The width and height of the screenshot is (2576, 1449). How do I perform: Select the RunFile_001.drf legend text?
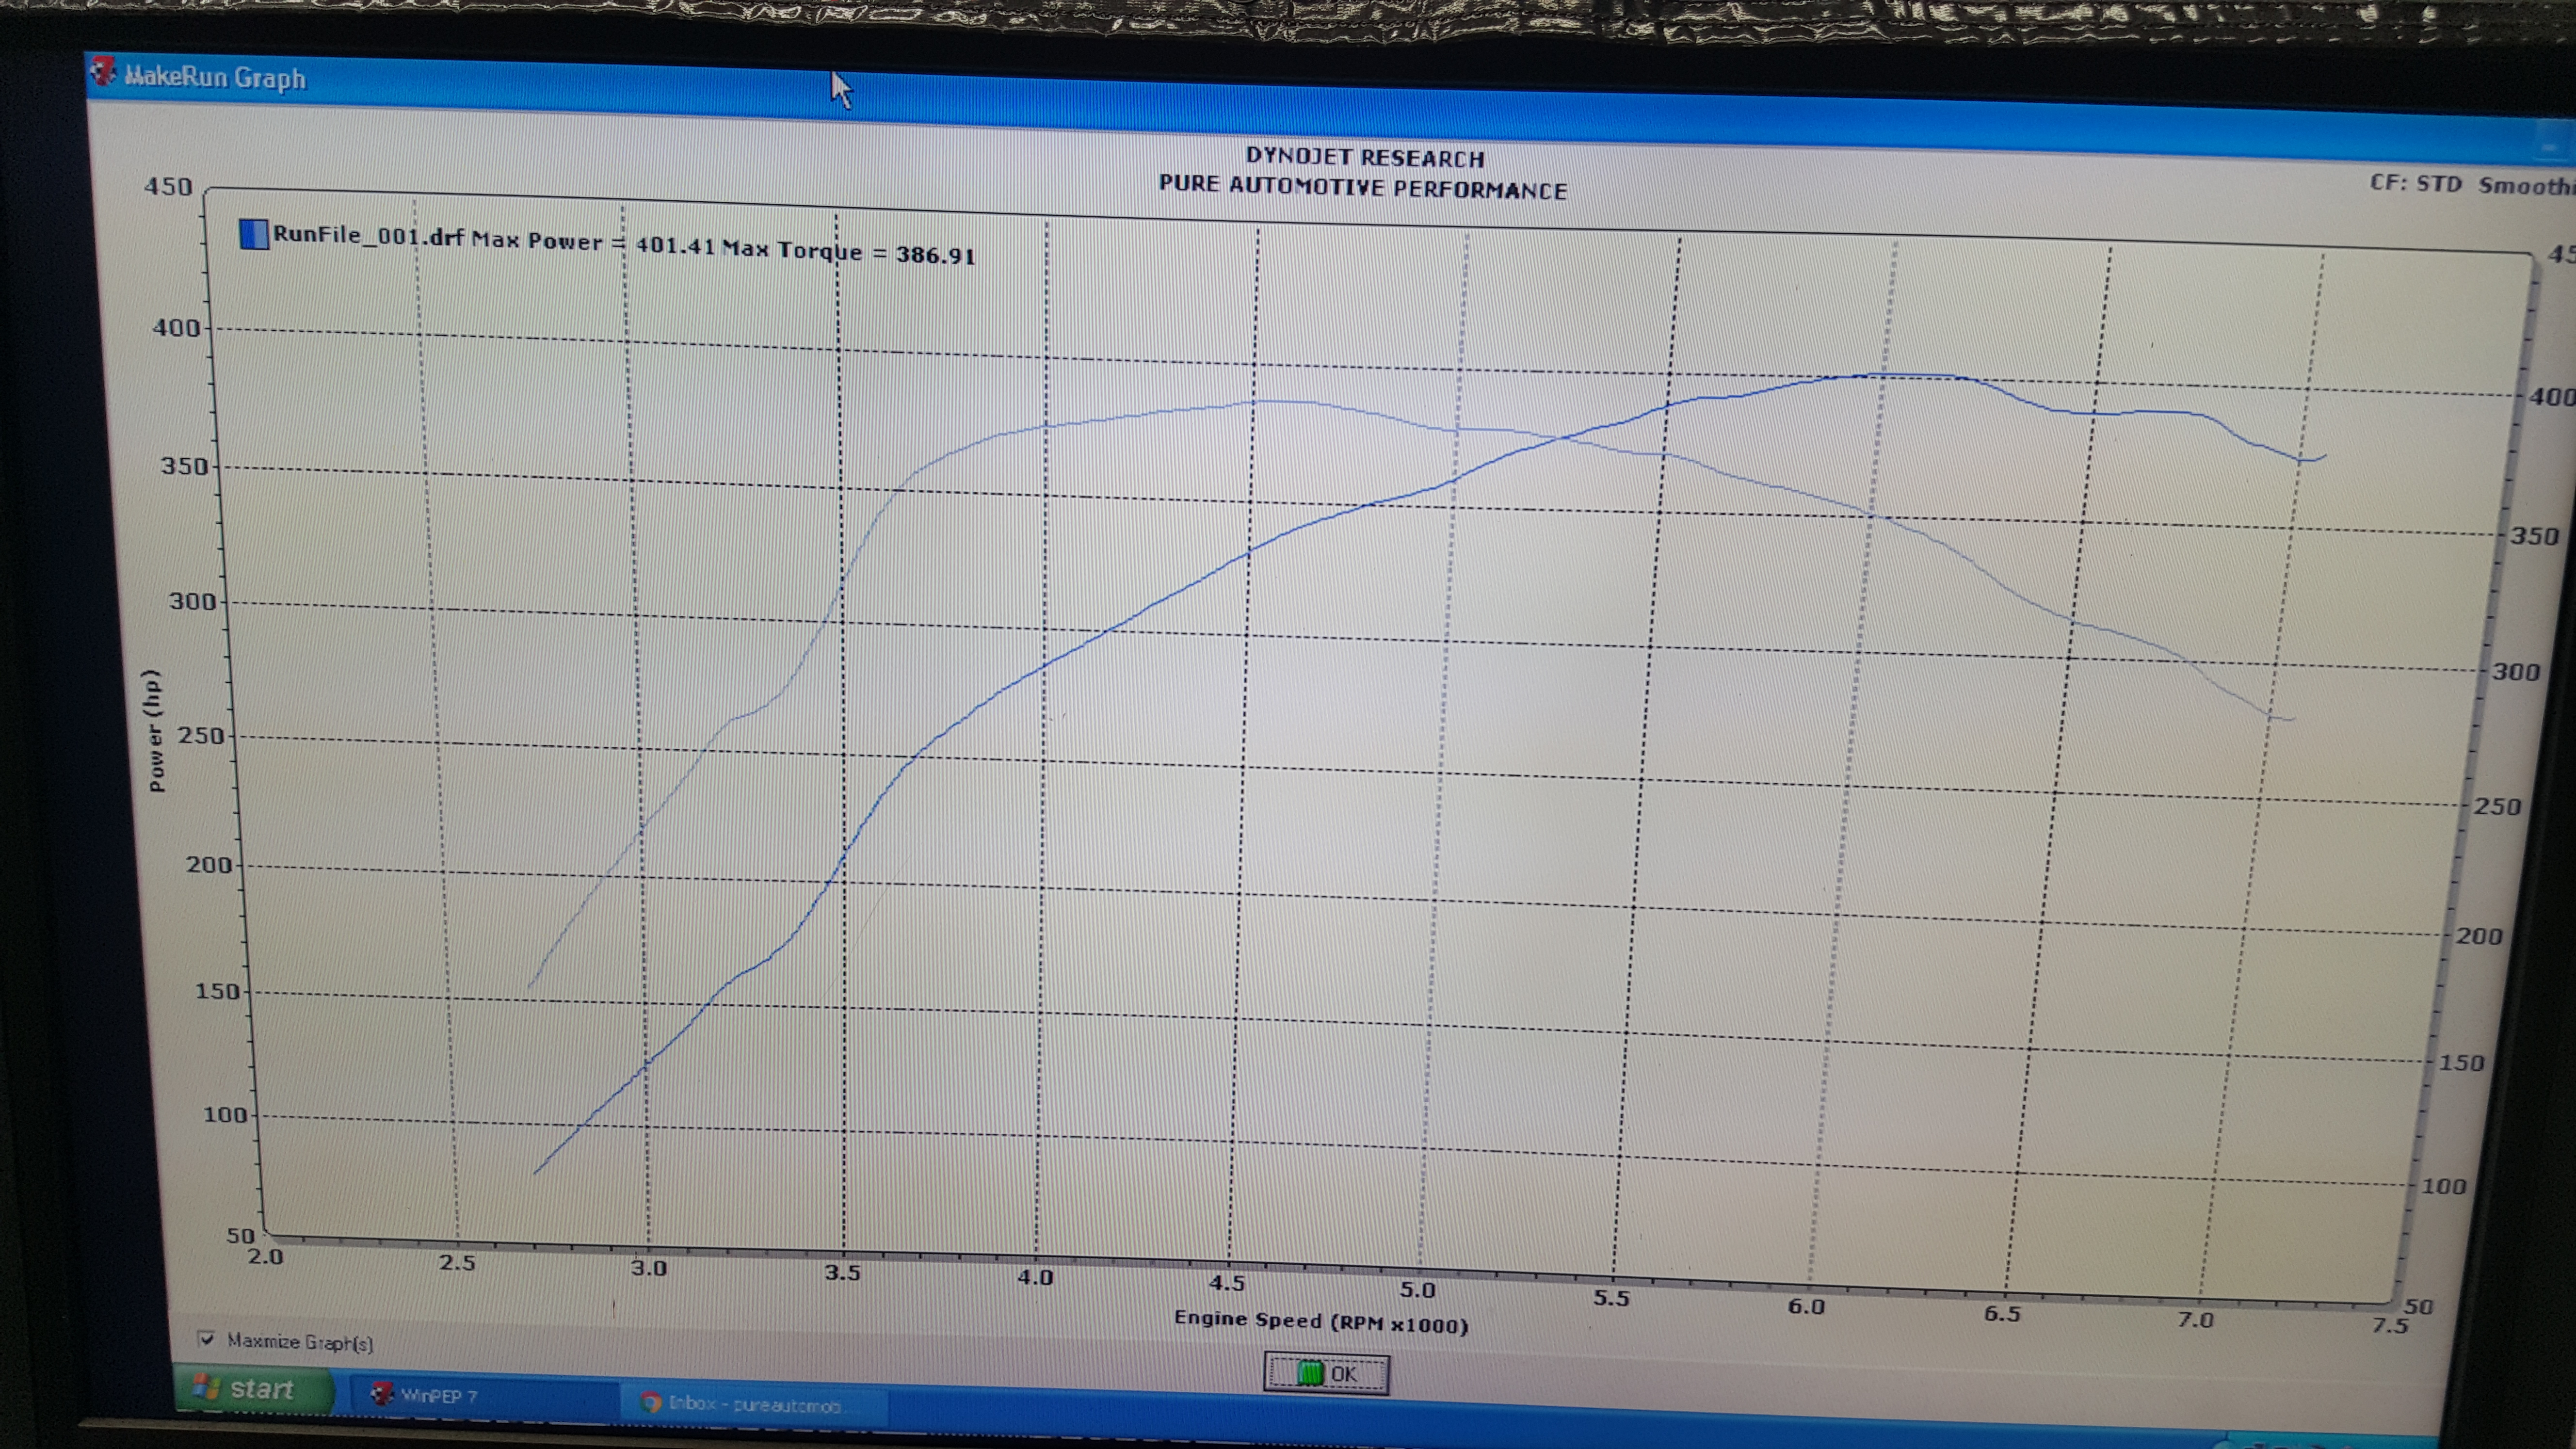coord(368,236)
